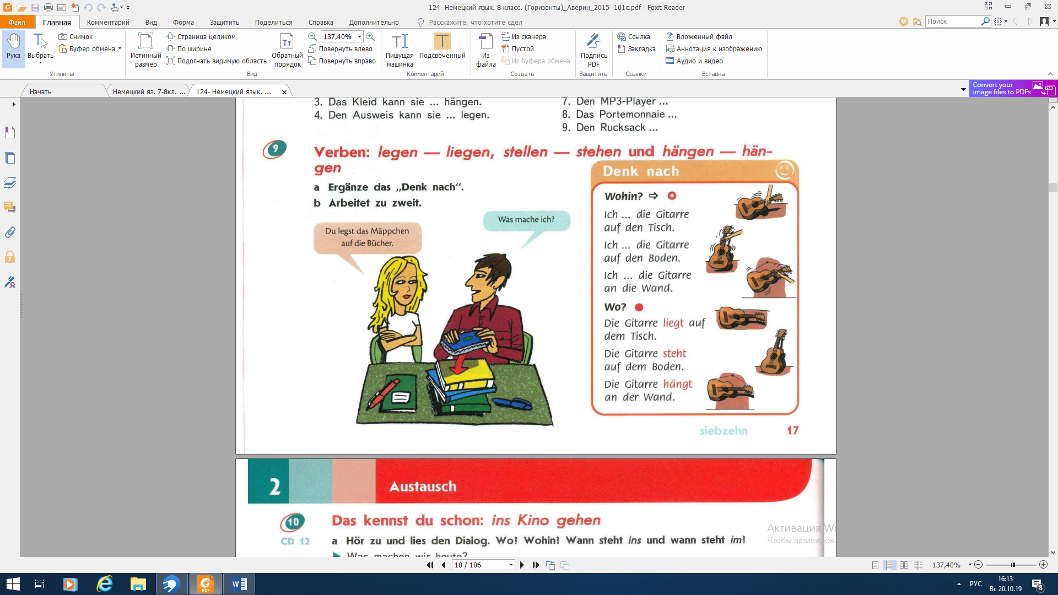
Task: Choose По ширине fit width view
Action: (189, 49)
